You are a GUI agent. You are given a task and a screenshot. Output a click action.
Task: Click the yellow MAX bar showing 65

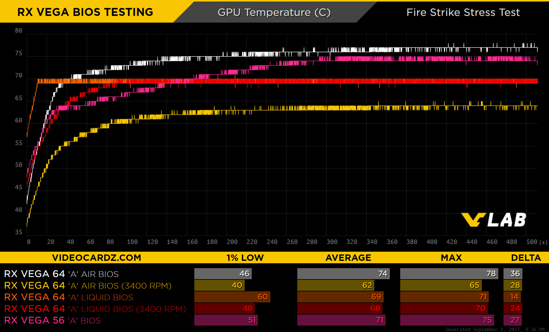click(441, 285)
